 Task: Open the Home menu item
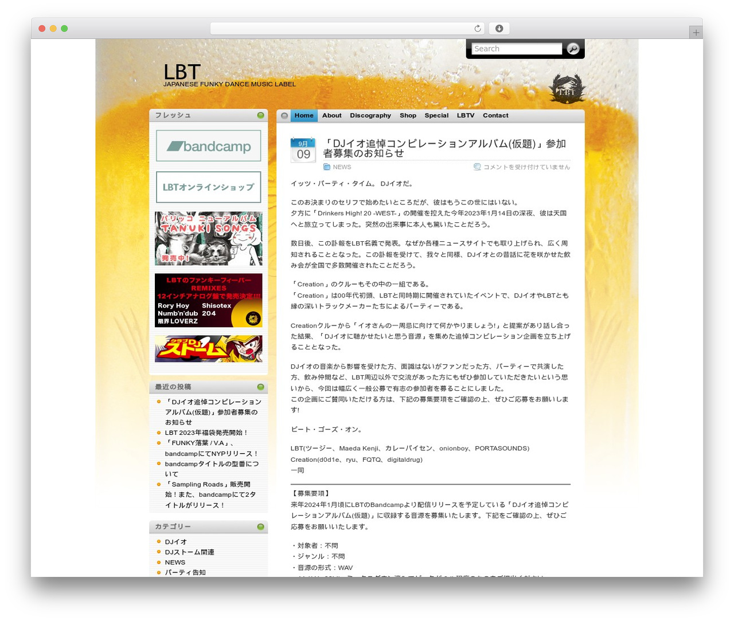(304, 115)
